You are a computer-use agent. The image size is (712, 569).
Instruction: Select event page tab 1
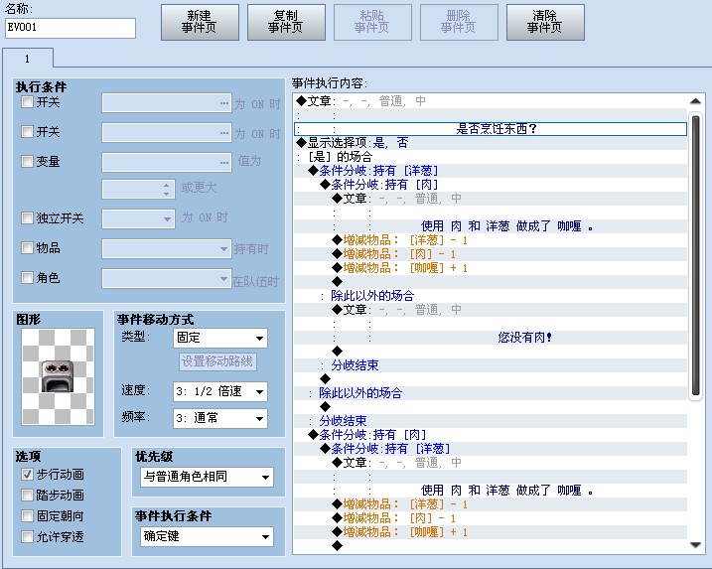click(28, 59)
